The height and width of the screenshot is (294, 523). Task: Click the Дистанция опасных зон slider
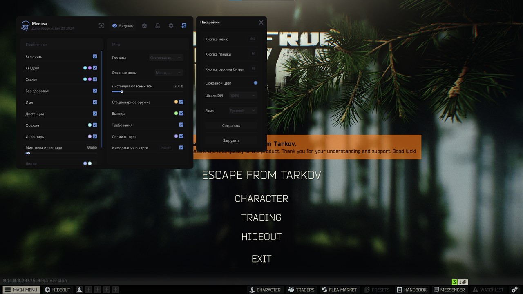click(x=148, y=91)
